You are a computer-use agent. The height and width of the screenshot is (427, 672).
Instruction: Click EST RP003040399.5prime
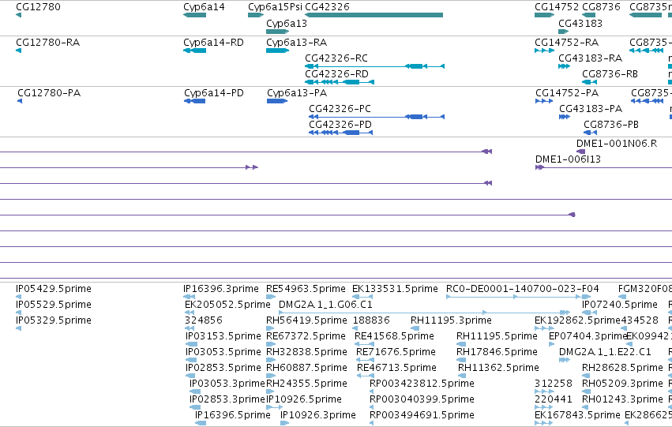tap(422, 399)
